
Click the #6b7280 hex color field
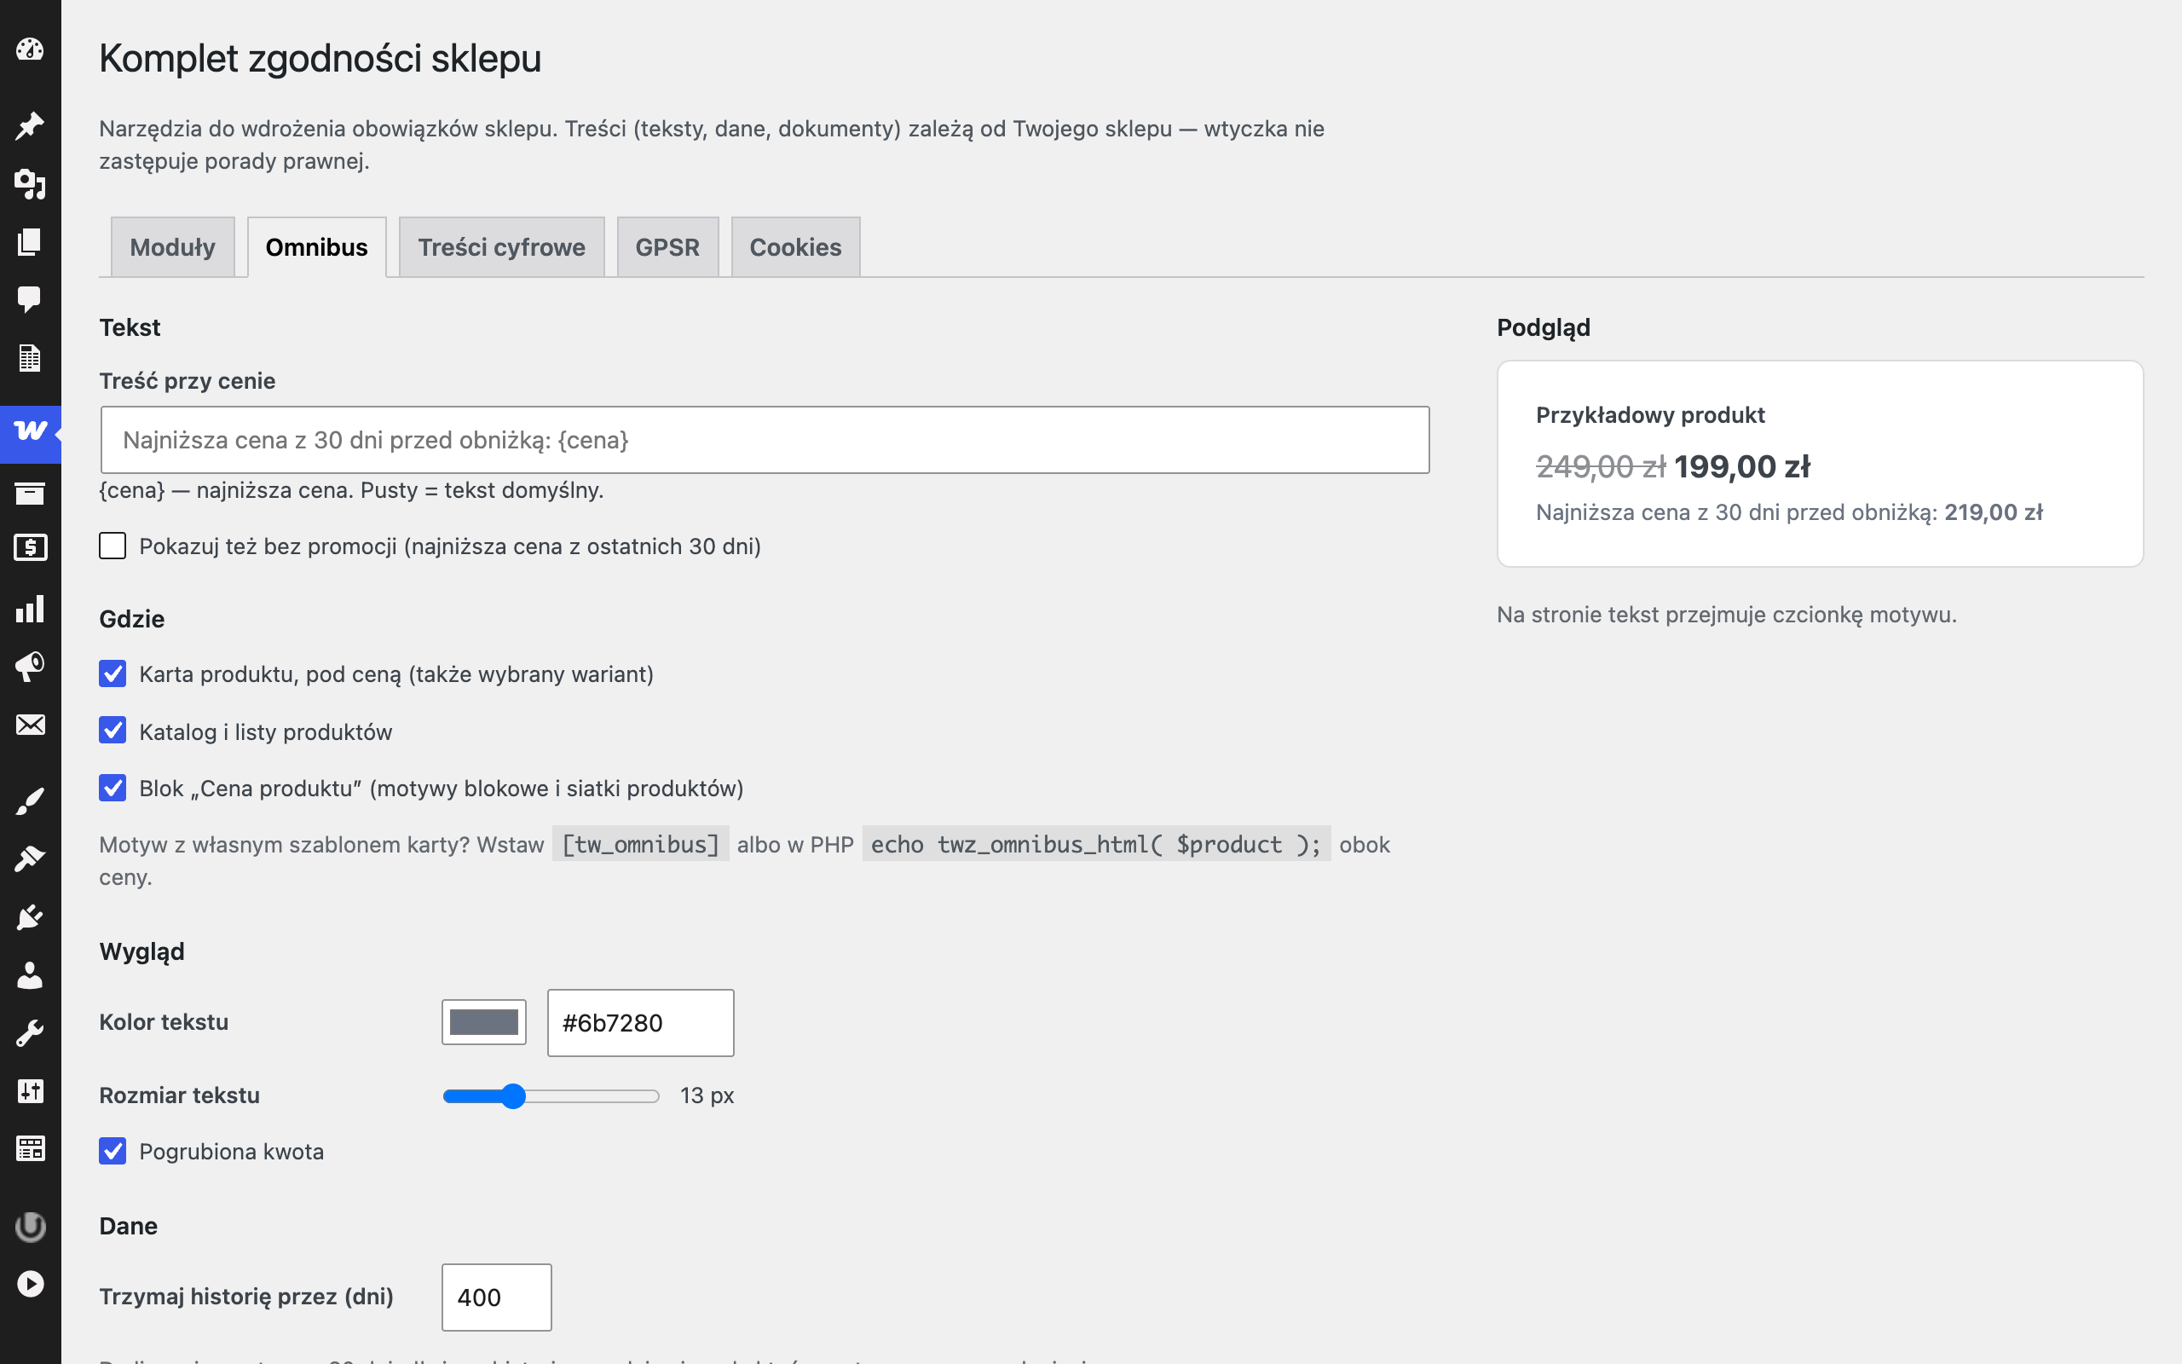640,1023
